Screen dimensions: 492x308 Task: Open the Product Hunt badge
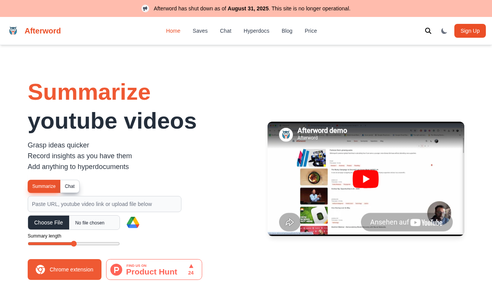click(x=154, y=269)
